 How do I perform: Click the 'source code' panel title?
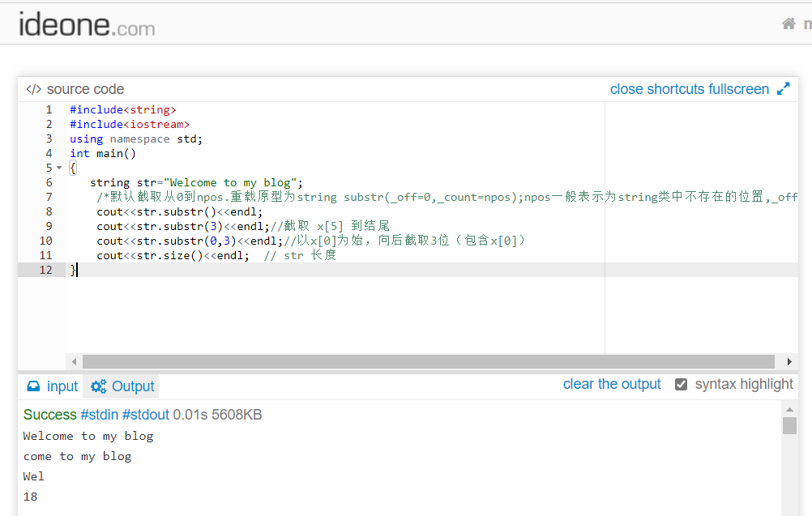(85, 89)
